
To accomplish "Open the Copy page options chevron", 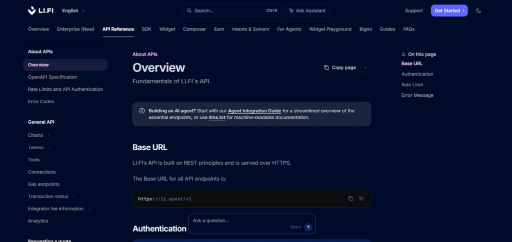I will pyautogui.click(x=365, y=67).
